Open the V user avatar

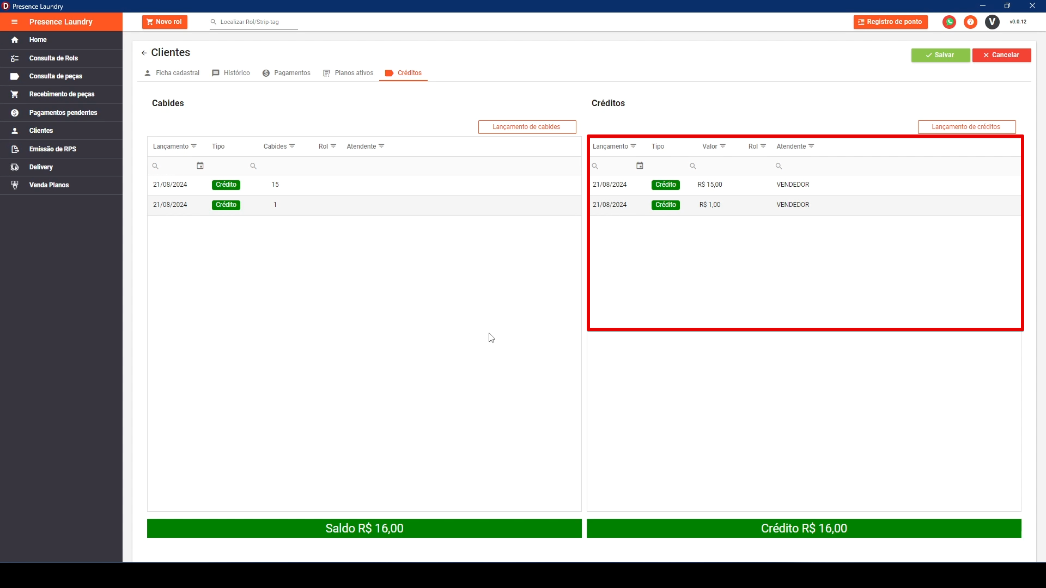click(x=992, y=22)
